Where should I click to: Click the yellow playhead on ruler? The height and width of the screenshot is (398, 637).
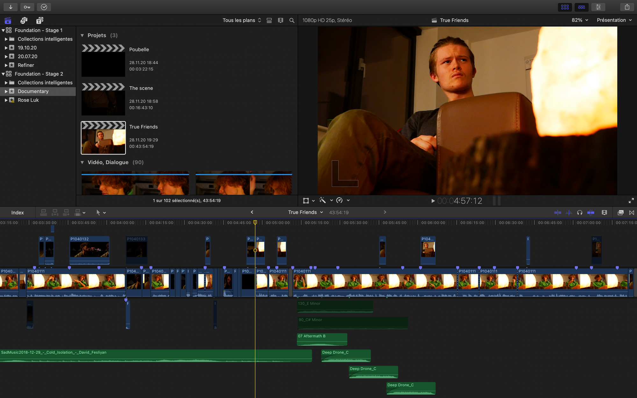(255, 223)
